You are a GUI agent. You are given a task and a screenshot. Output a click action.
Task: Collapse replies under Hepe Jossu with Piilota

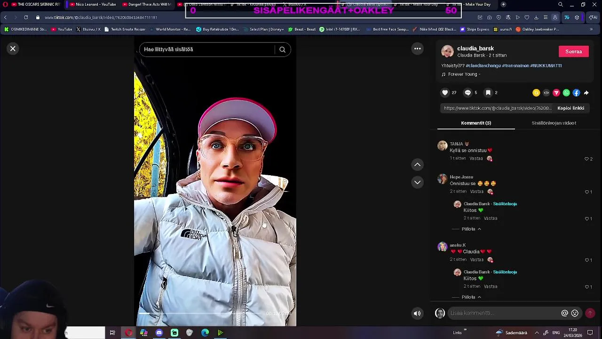(471, 229)
